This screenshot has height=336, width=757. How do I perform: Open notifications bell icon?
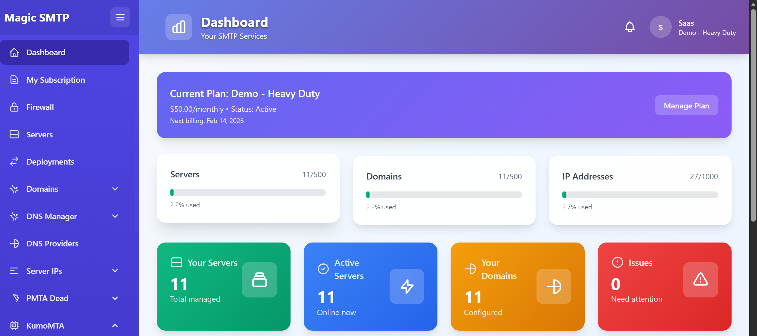(x=630, y=27)
